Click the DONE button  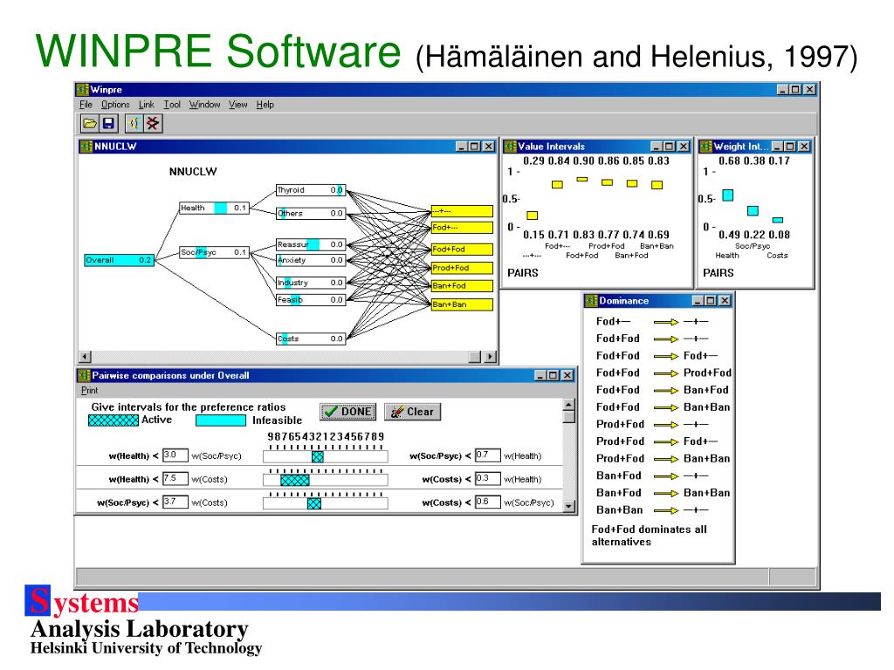[348, 412]
